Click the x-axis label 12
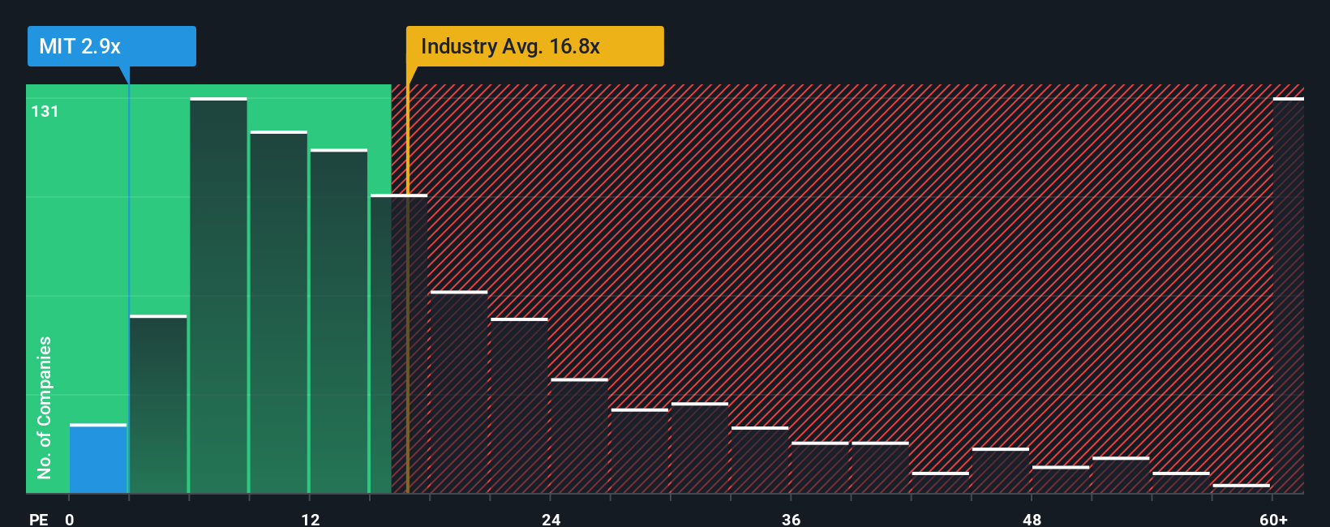Screen dimensions: 1330x527 point(311,519)
